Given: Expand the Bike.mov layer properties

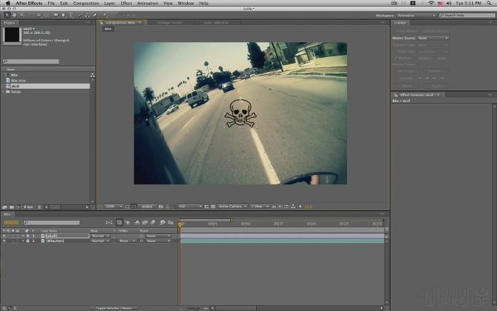Looking at the screenshot, I should pyautogui.click(x=23, y=241).
